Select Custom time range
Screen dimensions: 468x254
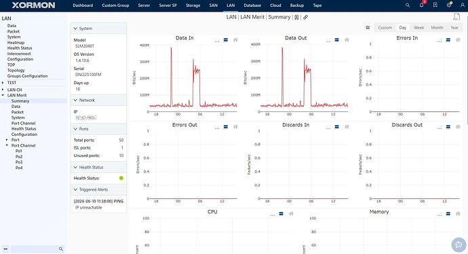click(x=385, y=27)
